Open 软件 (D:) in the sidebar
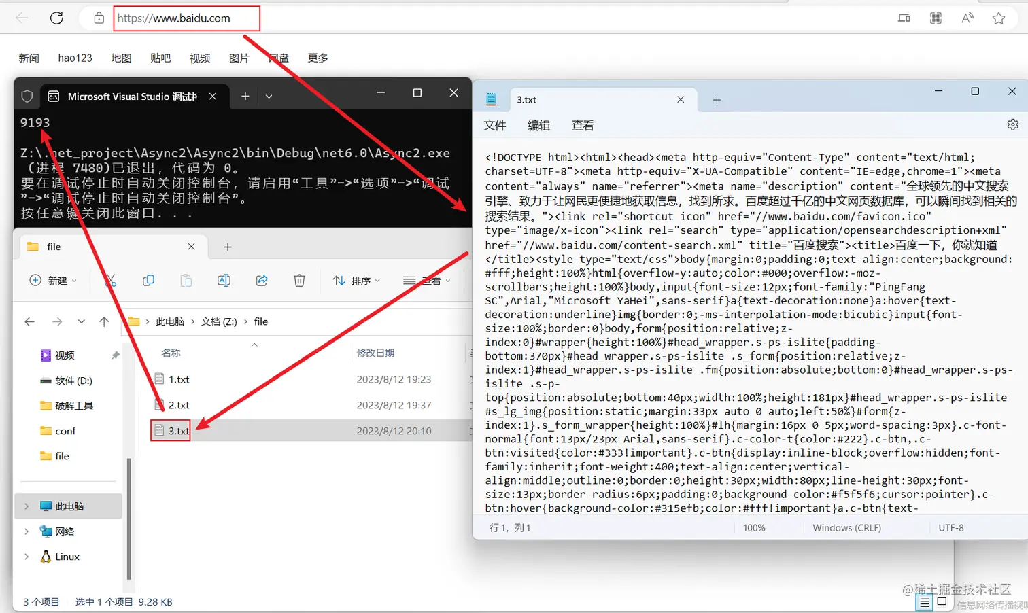This screenshot has width=1028, height=613. [73, 381]
